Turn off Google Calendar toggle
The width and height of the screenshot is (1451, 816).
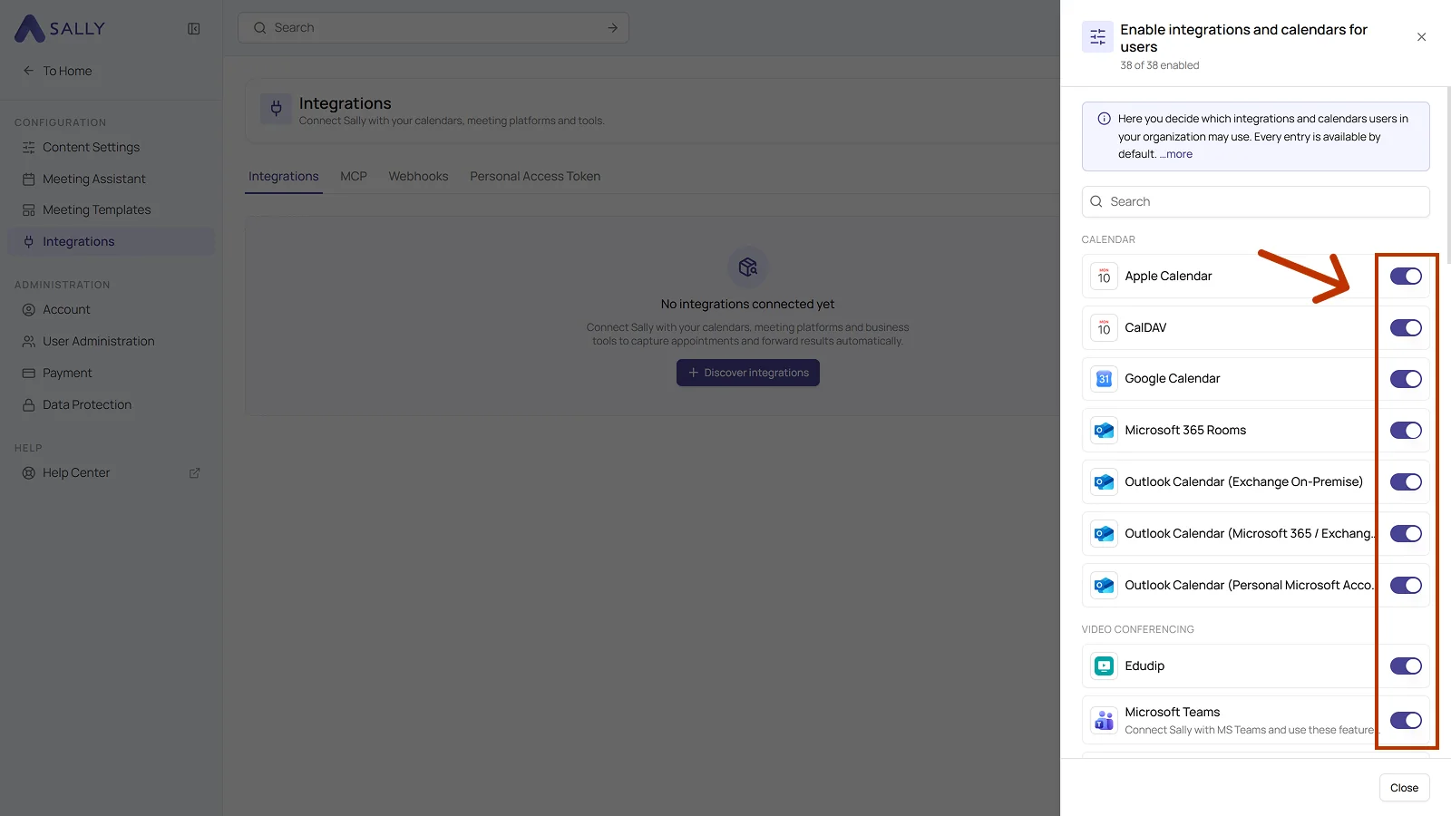point(1406,379)
